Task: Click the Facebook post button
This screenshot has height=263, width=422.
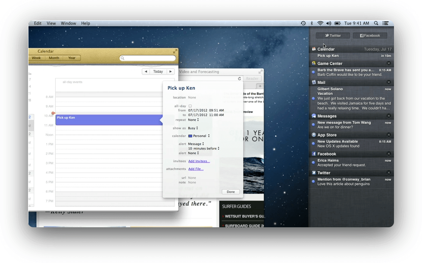Action: click(x=370, y=35)
